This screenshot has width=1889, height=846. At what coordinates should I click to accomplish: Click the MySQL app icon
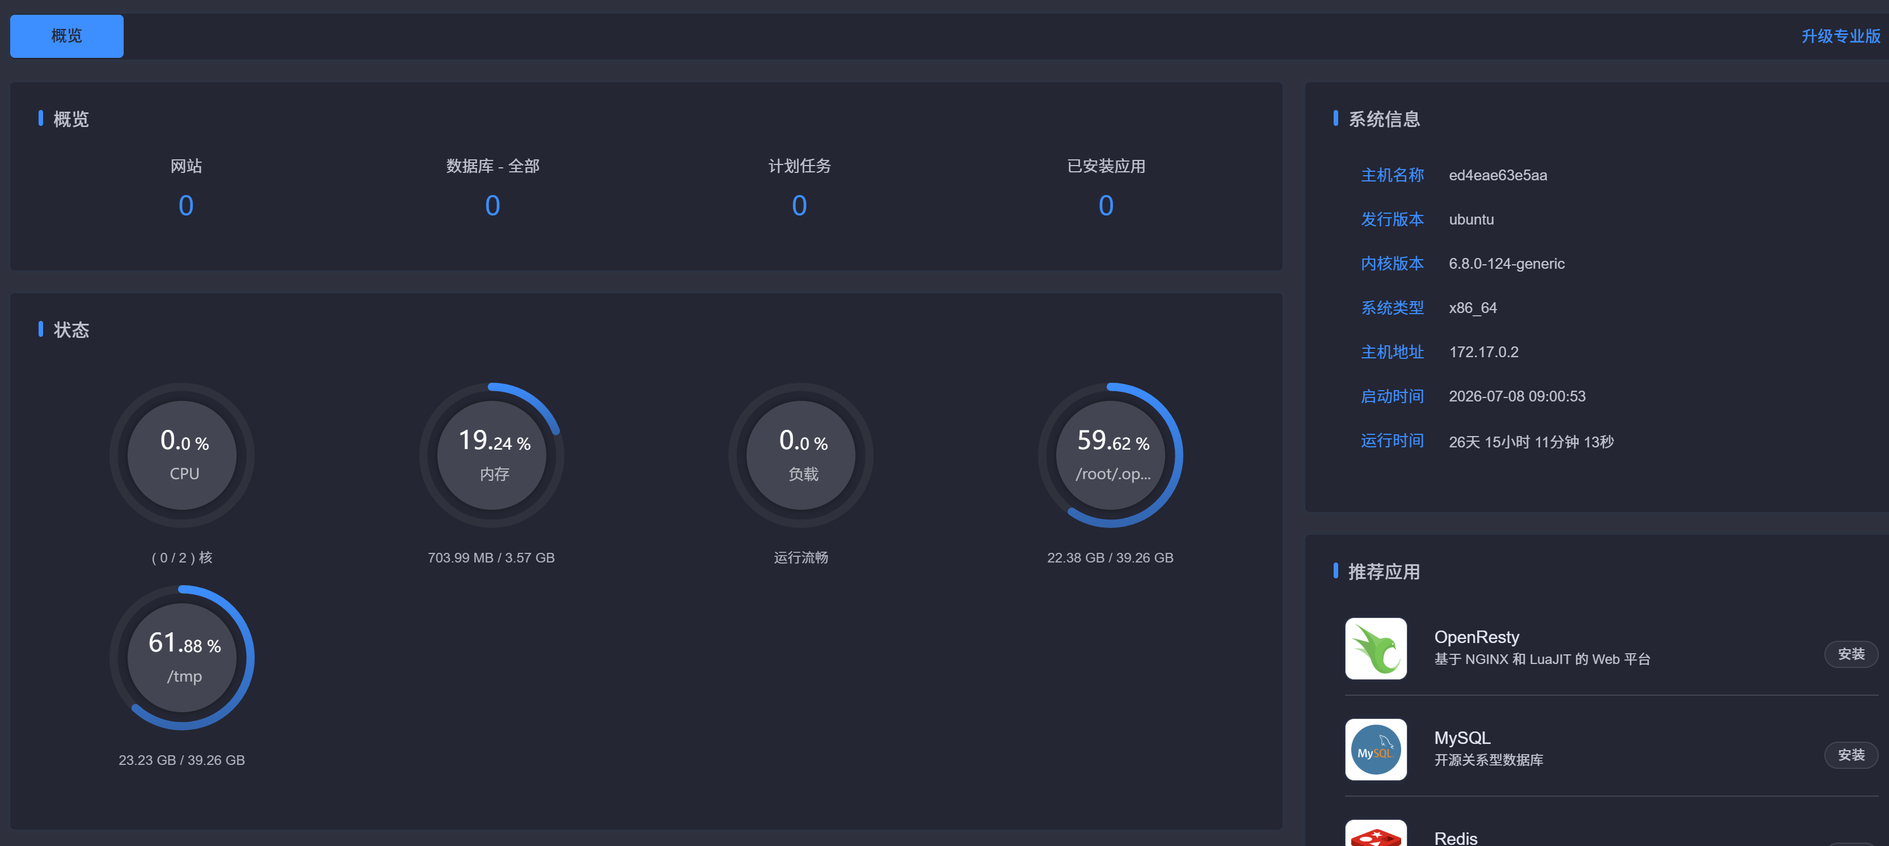click(x=1376, y=749)
